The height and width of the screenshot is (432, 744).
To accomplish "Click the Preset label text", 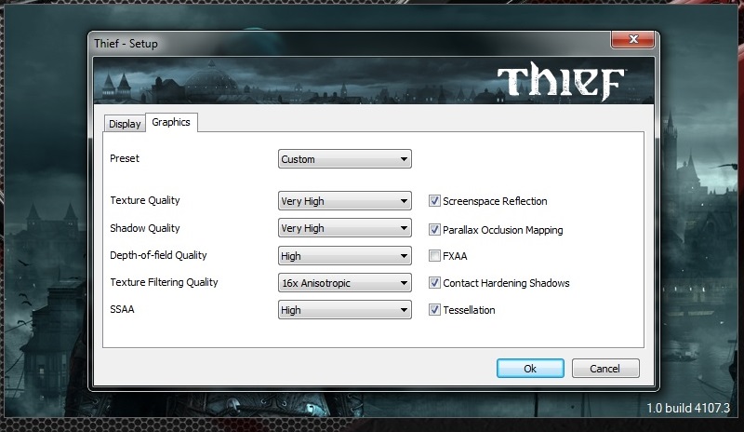I will [125, 158].
